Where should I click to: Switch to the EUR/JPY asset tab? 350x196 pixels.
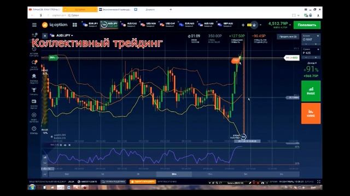coord(90,24)
